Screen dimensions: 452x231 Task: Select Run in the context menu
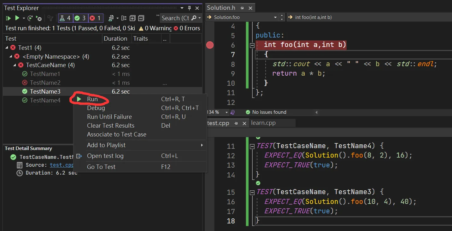click(92, 99)
